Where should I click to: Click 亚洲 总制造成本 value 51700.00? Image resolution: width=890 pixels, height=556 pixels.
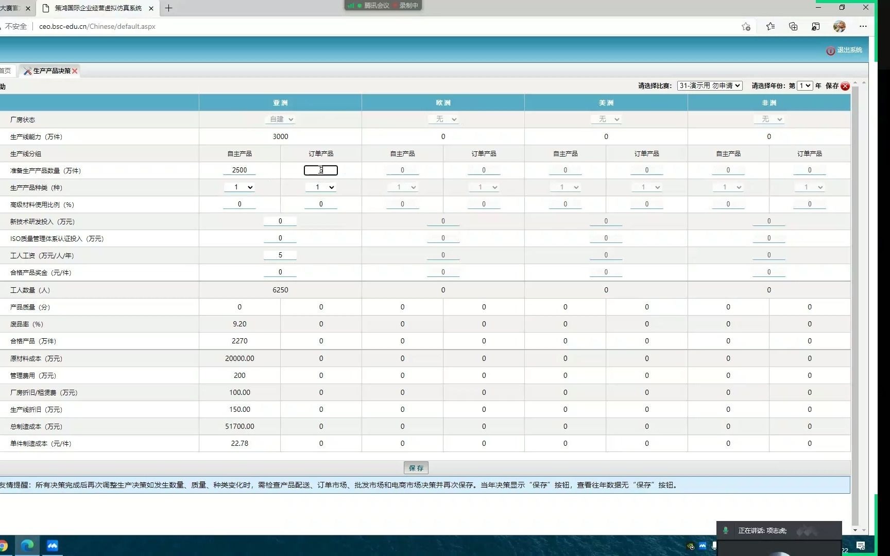239,427
